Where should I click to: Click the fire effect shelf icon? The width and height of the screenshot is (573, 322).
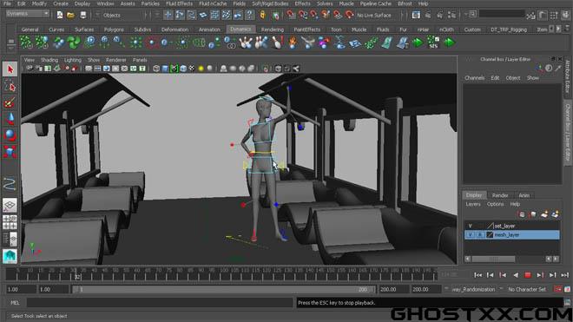[293, 43]
